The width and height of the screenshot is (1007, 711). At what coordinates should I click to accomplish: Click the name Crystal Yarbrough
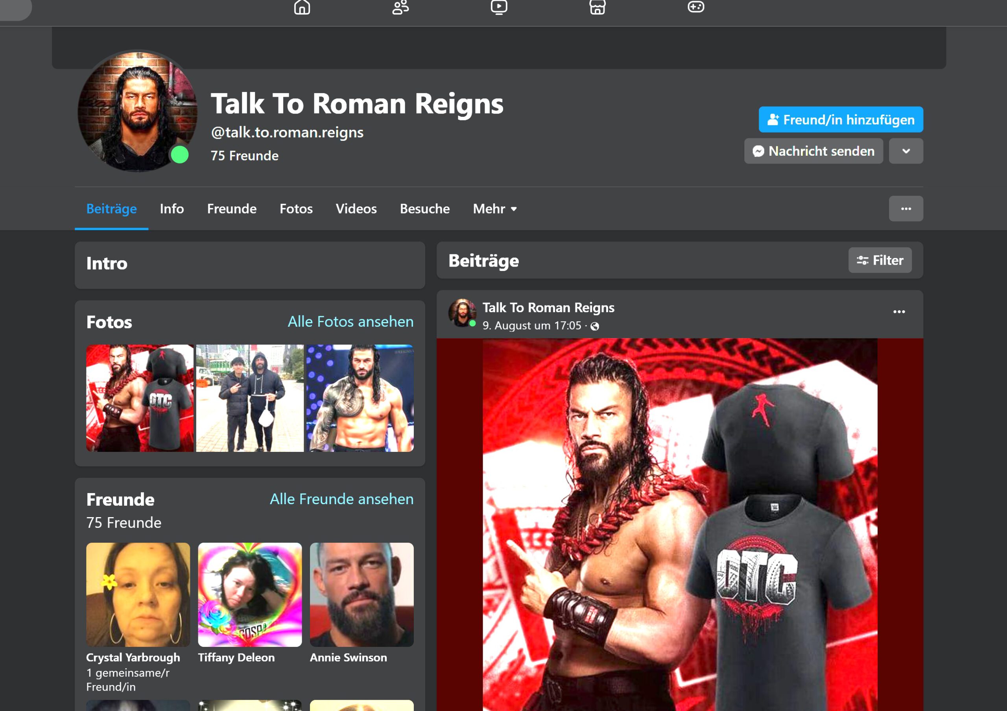click(x=133, y=658)
